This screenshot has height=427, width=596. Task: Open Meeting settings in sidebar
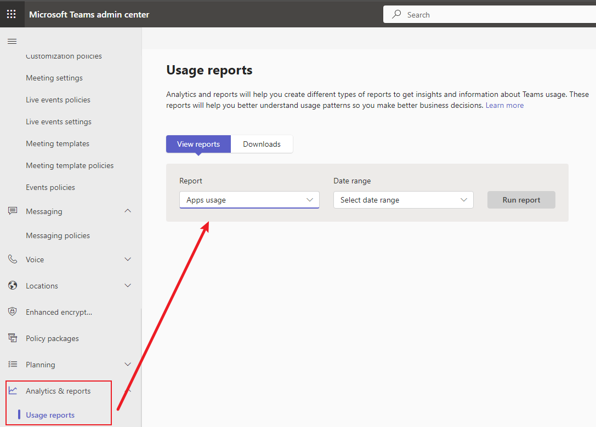[x=54, y=78]
